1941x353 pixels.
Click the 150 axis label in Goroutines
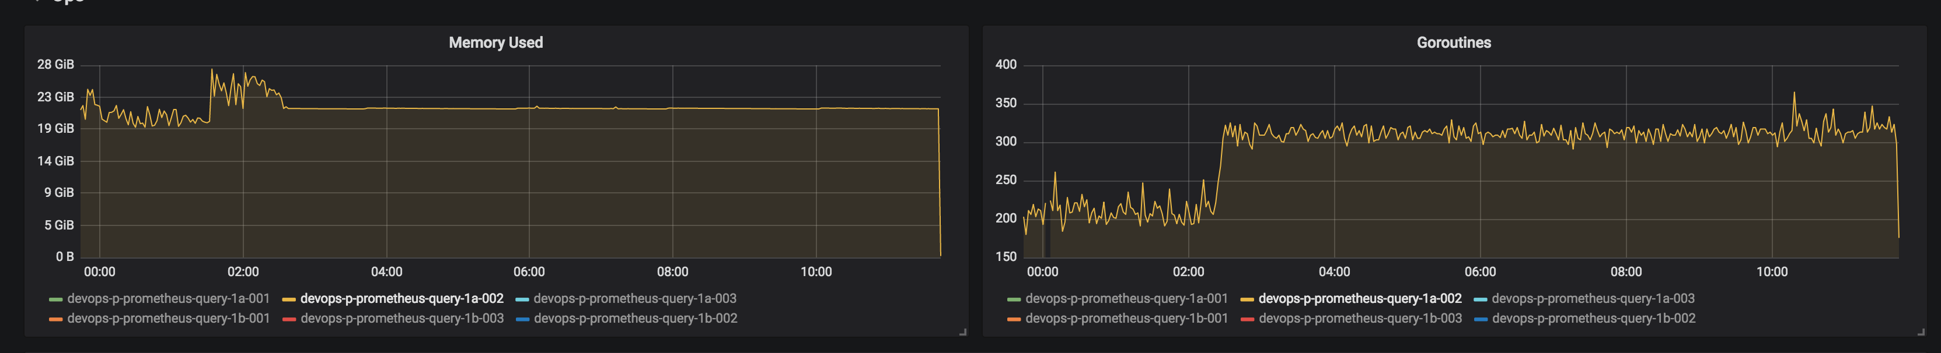[1006, 257]
